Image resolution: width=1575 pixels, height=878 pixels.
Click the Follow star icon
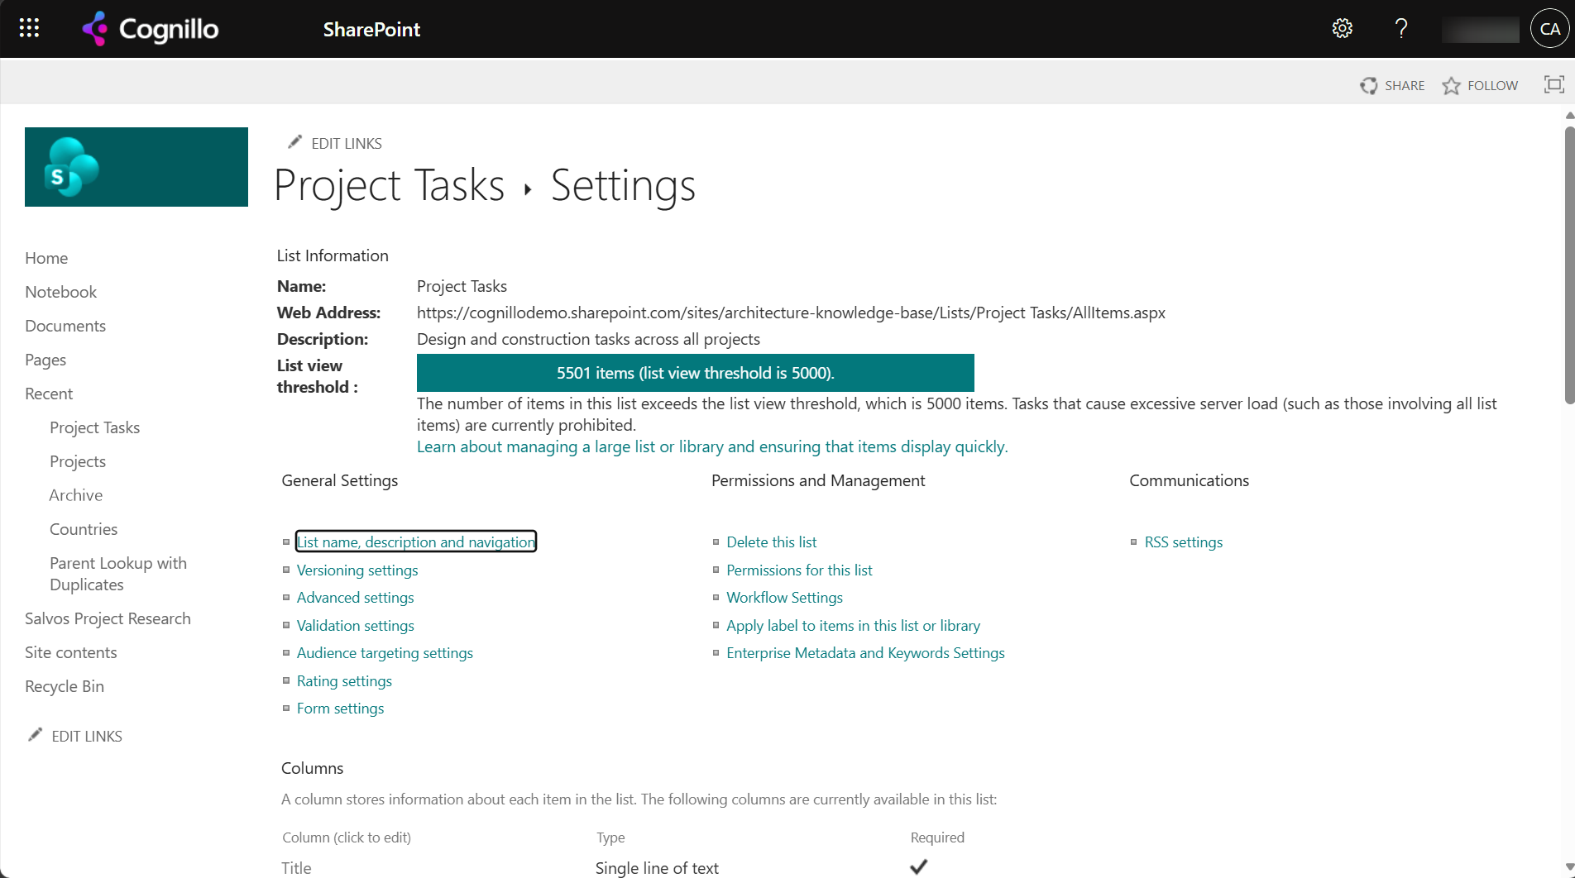coord(1452,85)
